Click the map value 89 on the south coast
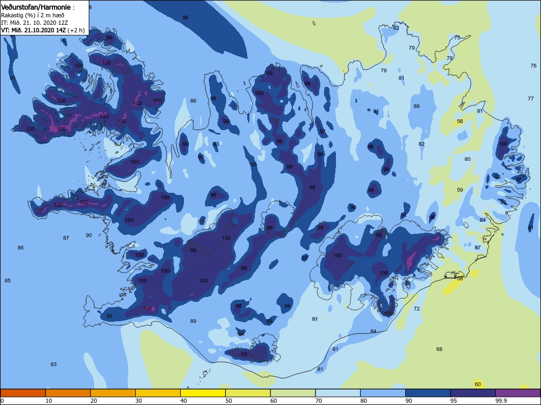This screenshot has height=405, width=541. [193, 321]
